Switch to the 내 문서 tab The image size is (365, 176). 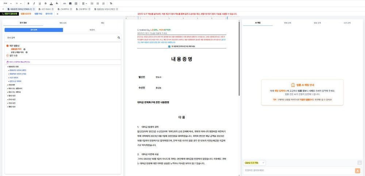pyautogui.click(x=92, y=30)
